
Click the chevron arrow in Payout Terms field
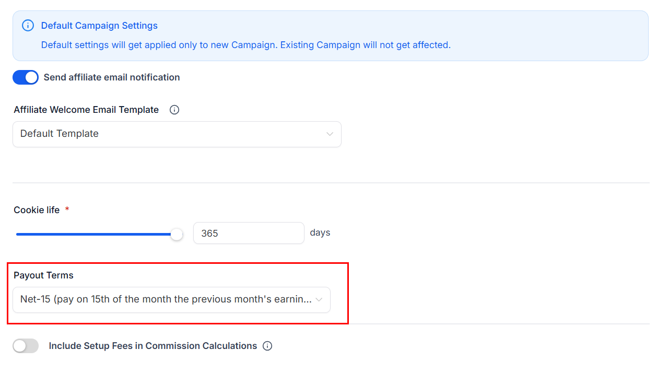(319, 300)
